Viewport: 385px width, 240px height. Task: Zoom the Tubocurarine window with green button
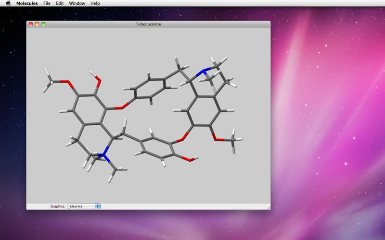coord(43,24)
